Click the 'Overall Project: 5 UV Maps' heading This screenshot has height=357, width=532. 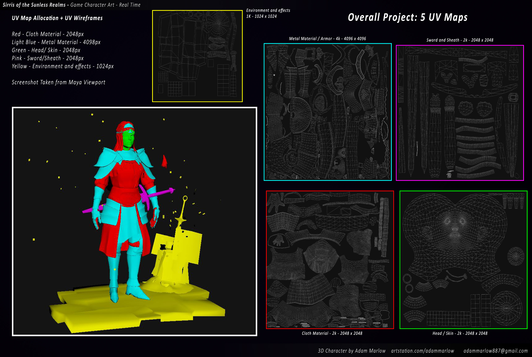[x=408, y=17]
